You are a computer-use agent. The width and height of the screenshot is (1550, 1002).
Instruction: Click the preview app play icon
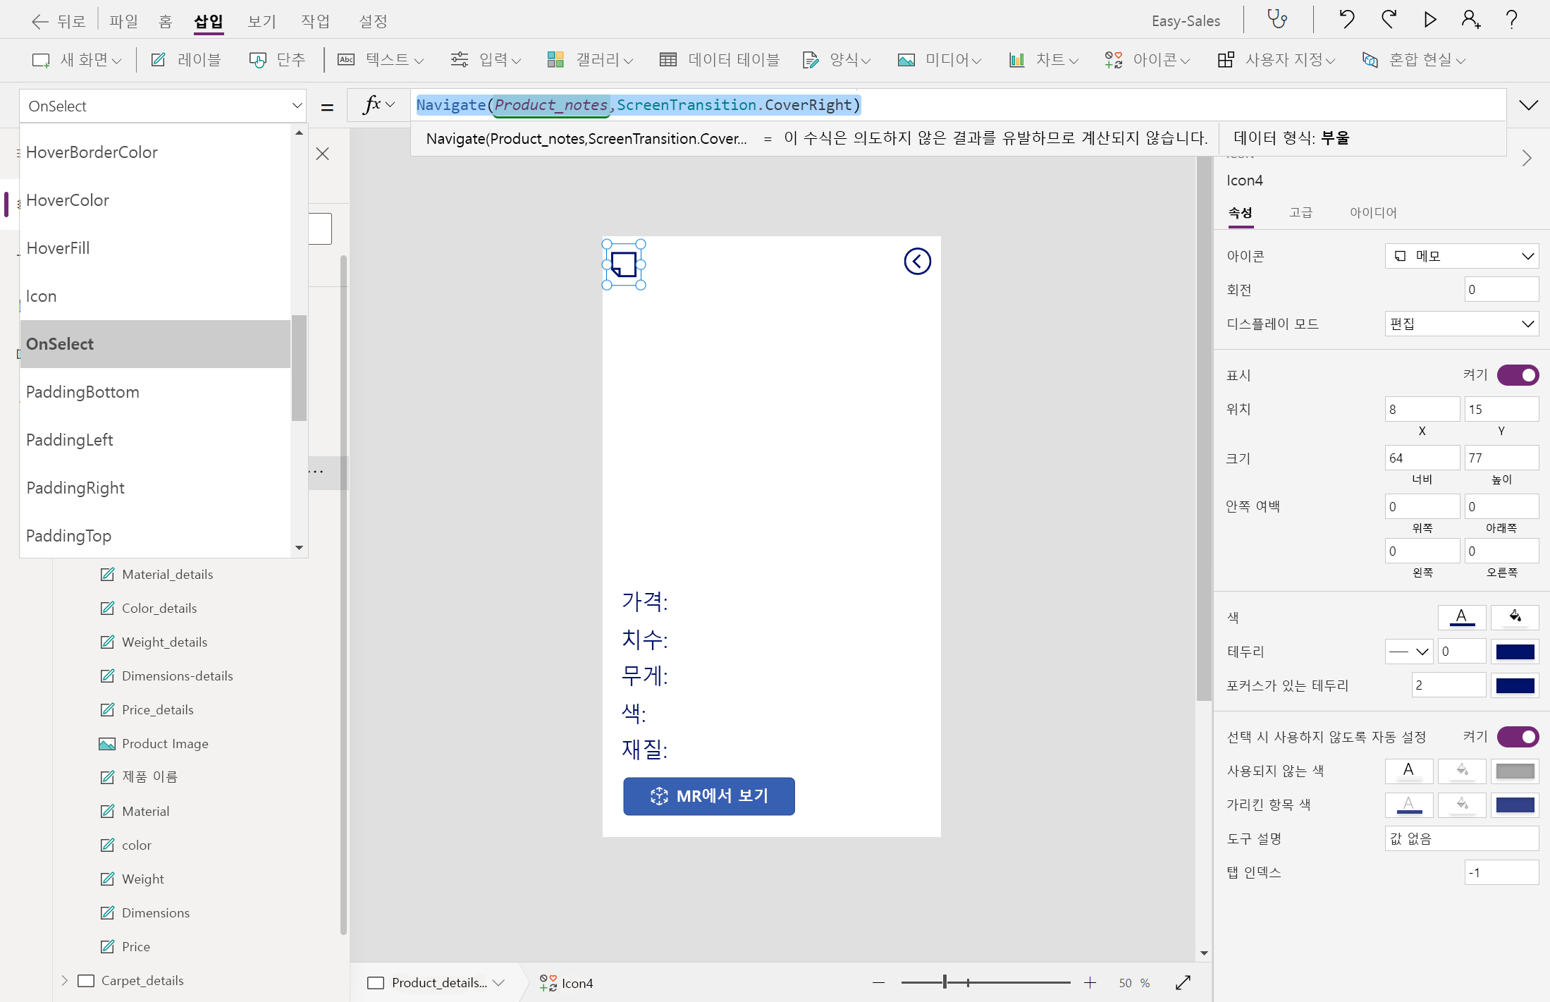(x=1430, y=20)
